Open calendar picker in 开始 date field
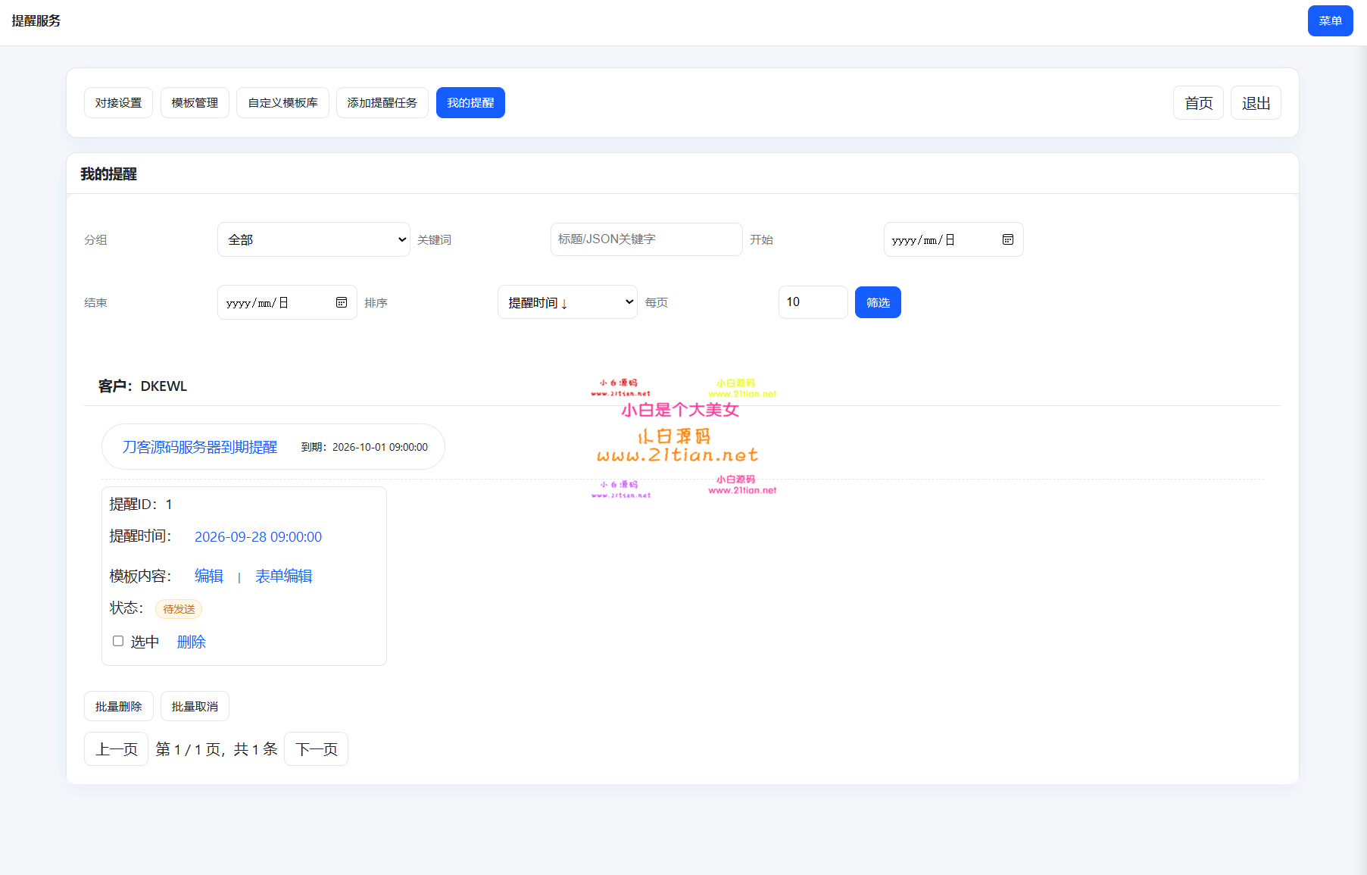The height and width of the screenshot is (875, 1367). click(1007, 239)
